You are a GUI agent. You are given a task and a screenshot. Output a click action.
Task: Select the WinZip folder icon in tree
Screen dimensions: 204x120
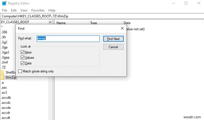click(2, 77)
